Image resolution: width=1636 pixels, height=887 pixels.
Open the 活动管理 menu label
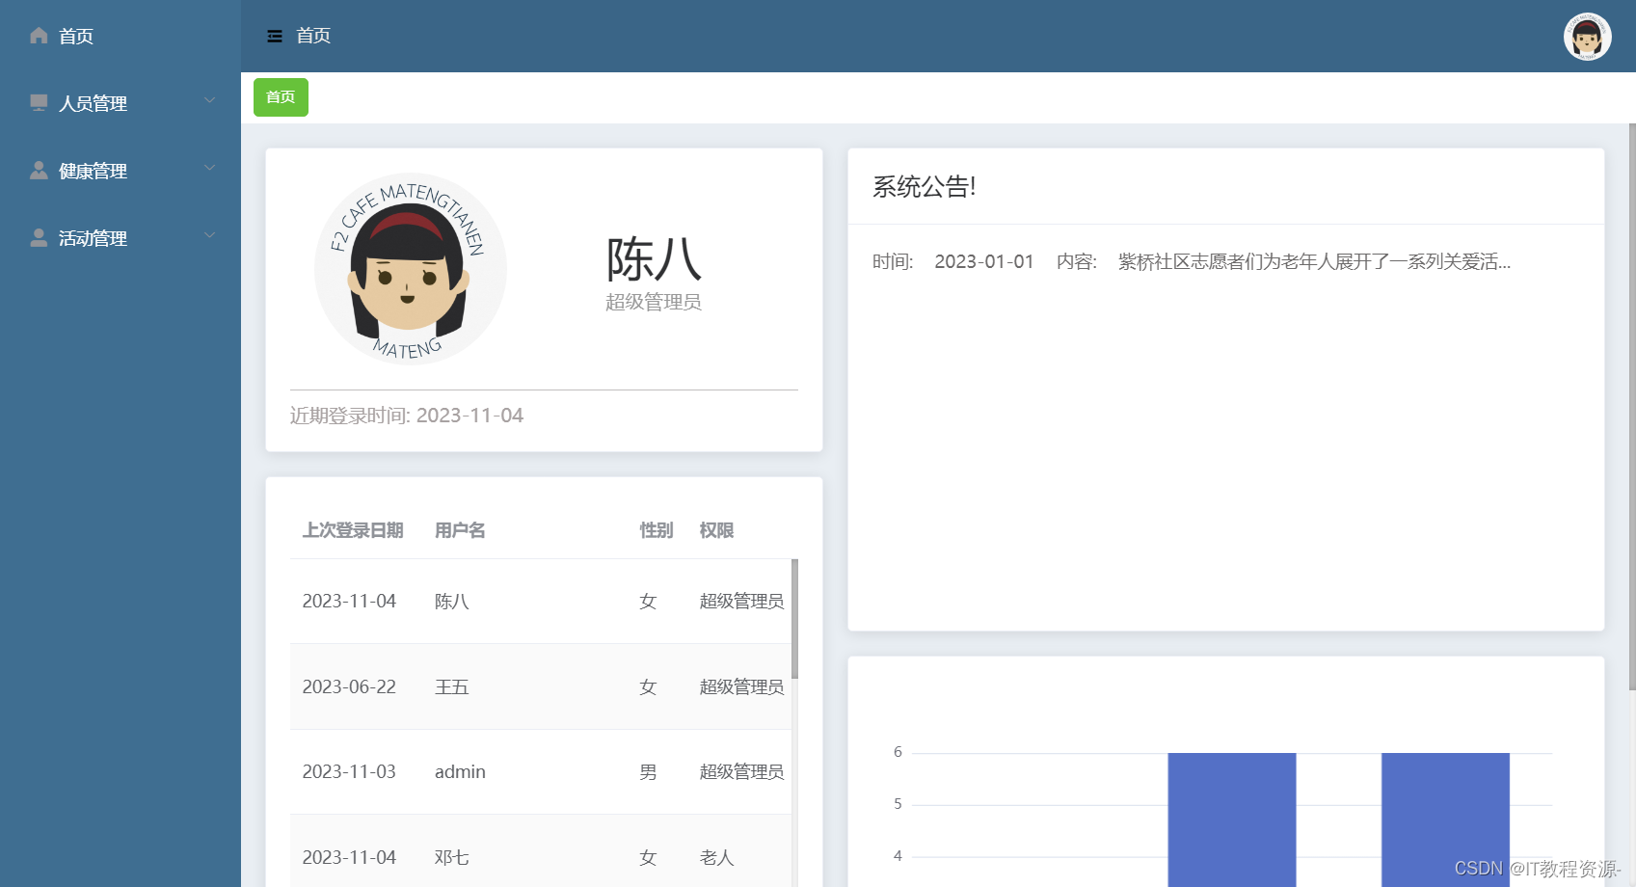[x=93, y=238]
